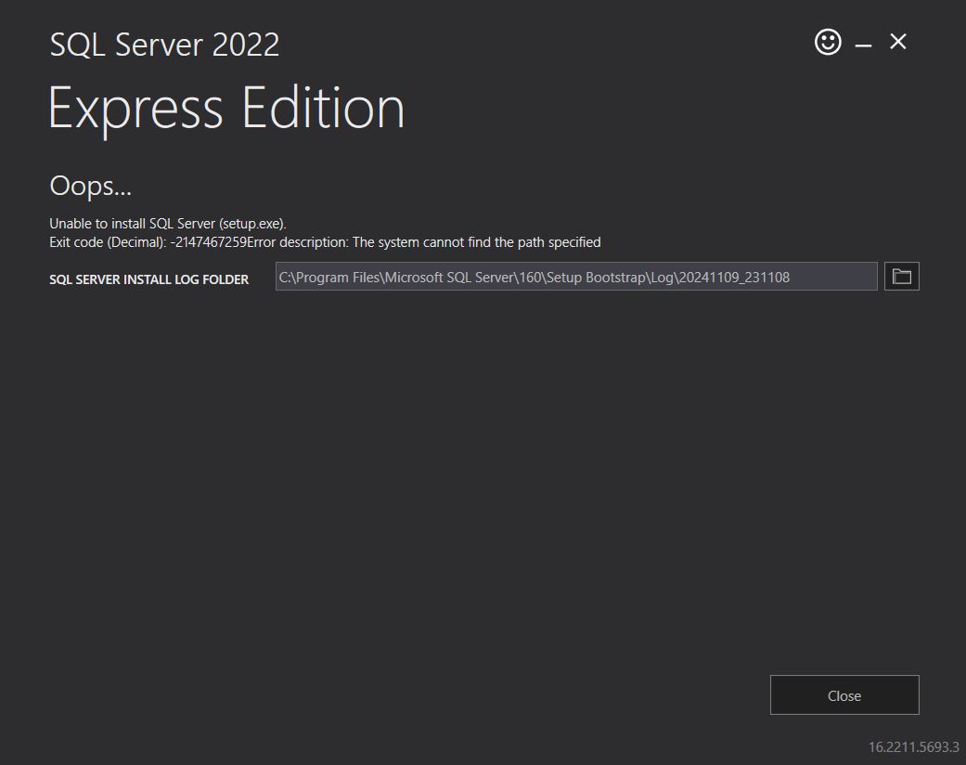Minimize the SQL Server 2022 installer window
Viewport: 966px width, 765px height.
863,43
